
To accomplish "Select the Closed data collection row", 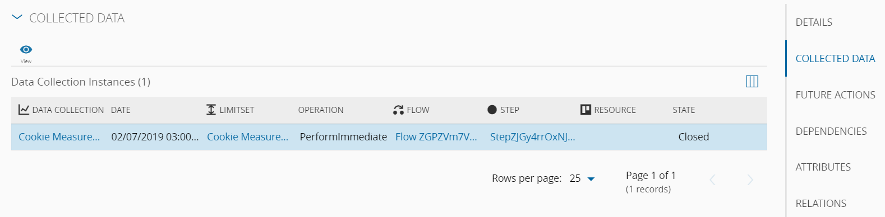I will click(x=389, y=137).
